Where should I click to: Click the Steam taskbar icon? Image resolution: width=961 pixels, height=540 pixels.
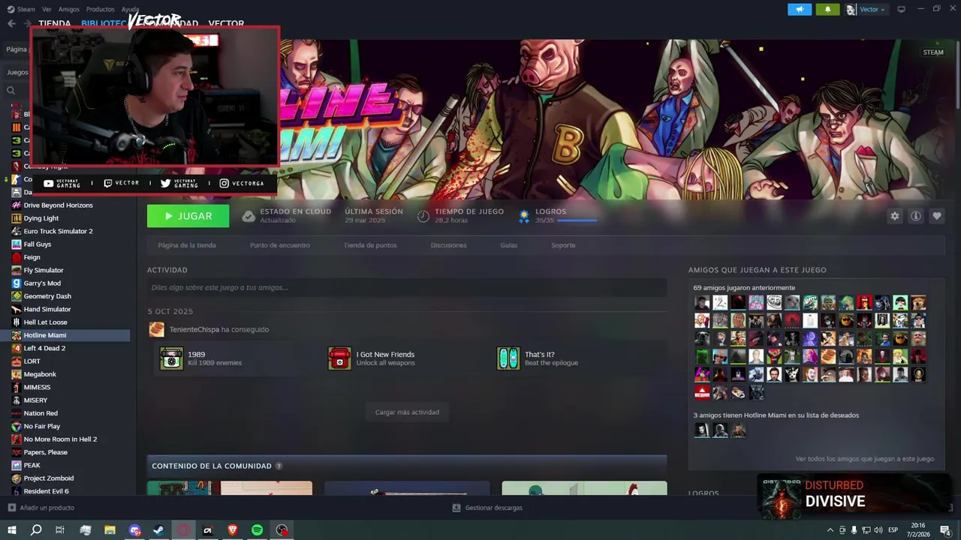click(158, 530)
